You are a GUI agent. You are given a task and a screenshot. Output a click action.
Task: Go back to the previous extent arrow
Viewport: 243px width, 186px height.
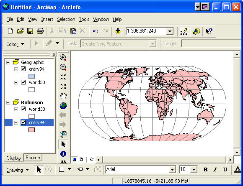click(x=63, y=115)
